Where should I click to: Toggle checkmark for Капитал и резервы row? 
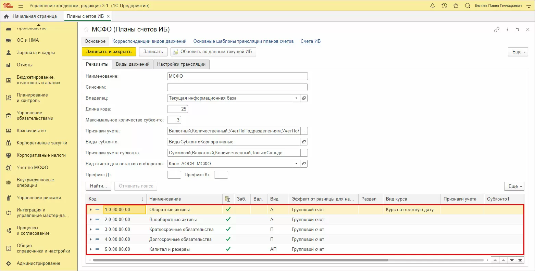(x=228, y=249)
